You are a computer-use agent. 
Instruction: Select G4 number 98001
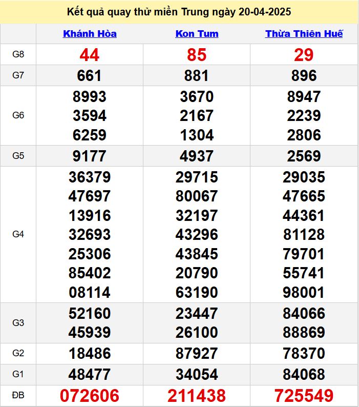point(304,293)
